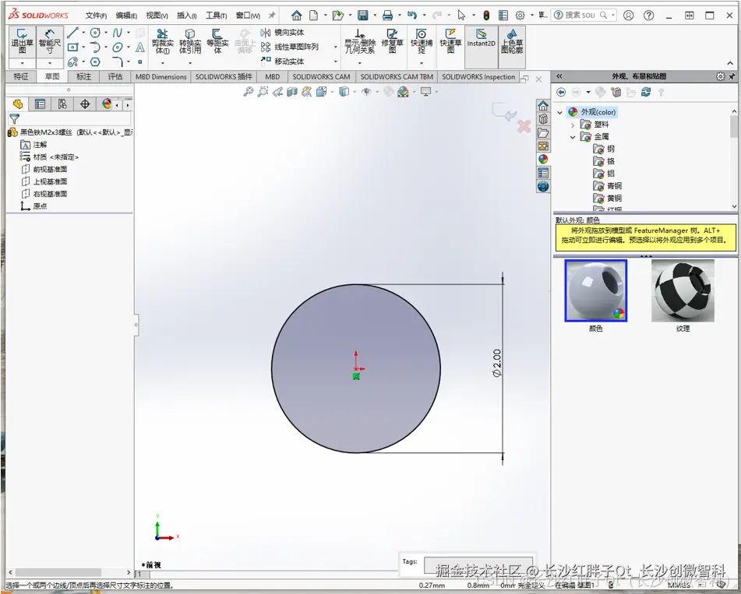Image resolution: width=741 pixels, height=594 pixels.
Task: Switch to the 特征 features tab
Action: [20, 76]
